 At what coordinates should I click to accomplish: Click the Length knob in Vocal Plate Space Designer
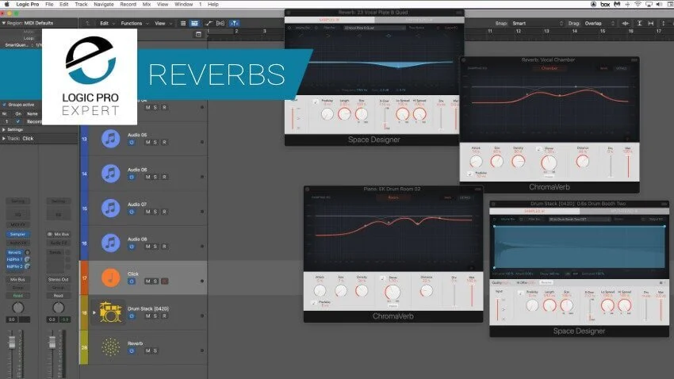coord(344,114)
